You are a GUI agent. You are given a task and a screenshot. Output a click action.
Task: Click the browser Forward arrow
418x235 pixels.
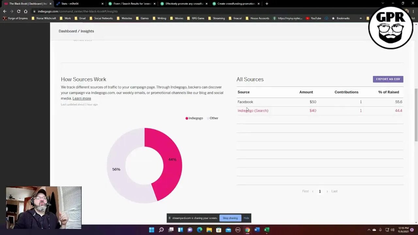(x=11, y=11)
